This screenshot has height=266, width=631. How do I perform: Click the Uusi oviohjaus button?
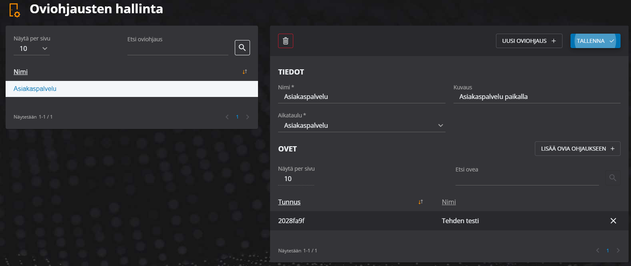[x=529, y=41]
